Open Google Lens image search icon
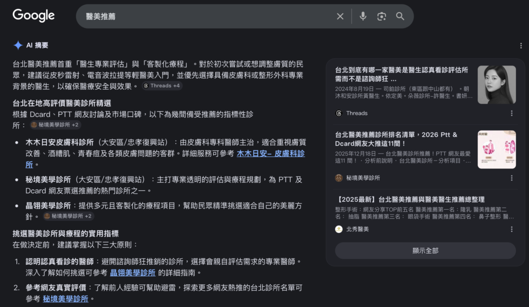Screen dimensions: 529x307 (x=381, y=16)
